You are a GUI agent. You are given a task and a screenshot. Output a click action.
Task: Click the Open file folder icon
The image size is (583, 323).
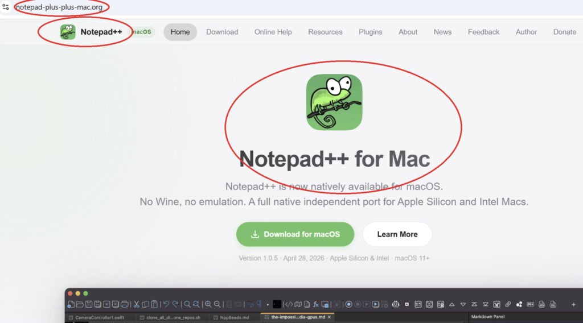tap(80, 304)
